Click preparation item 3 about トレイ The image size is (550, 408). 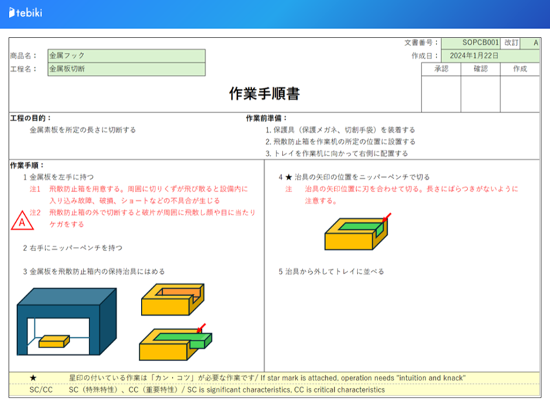coord(337,153)
